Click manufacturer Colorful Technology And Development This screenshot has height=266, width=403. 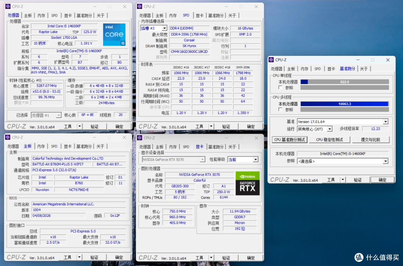pos(79,159)
